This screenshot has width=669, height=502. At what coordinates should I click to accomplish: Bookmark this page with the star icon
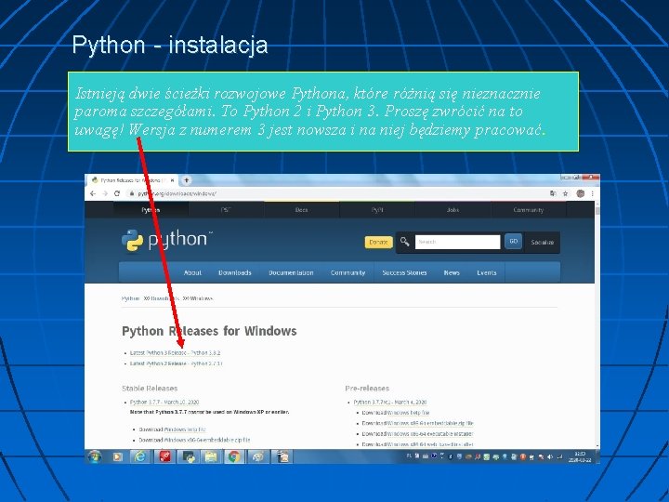tap(565, 193)
